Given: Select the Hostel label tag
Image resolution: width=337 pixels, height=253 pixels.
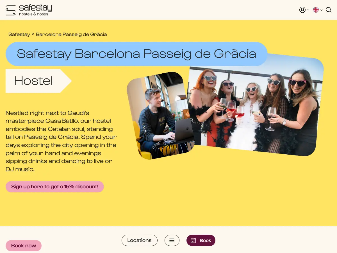Looking at the screenshot, I should 38,81.
